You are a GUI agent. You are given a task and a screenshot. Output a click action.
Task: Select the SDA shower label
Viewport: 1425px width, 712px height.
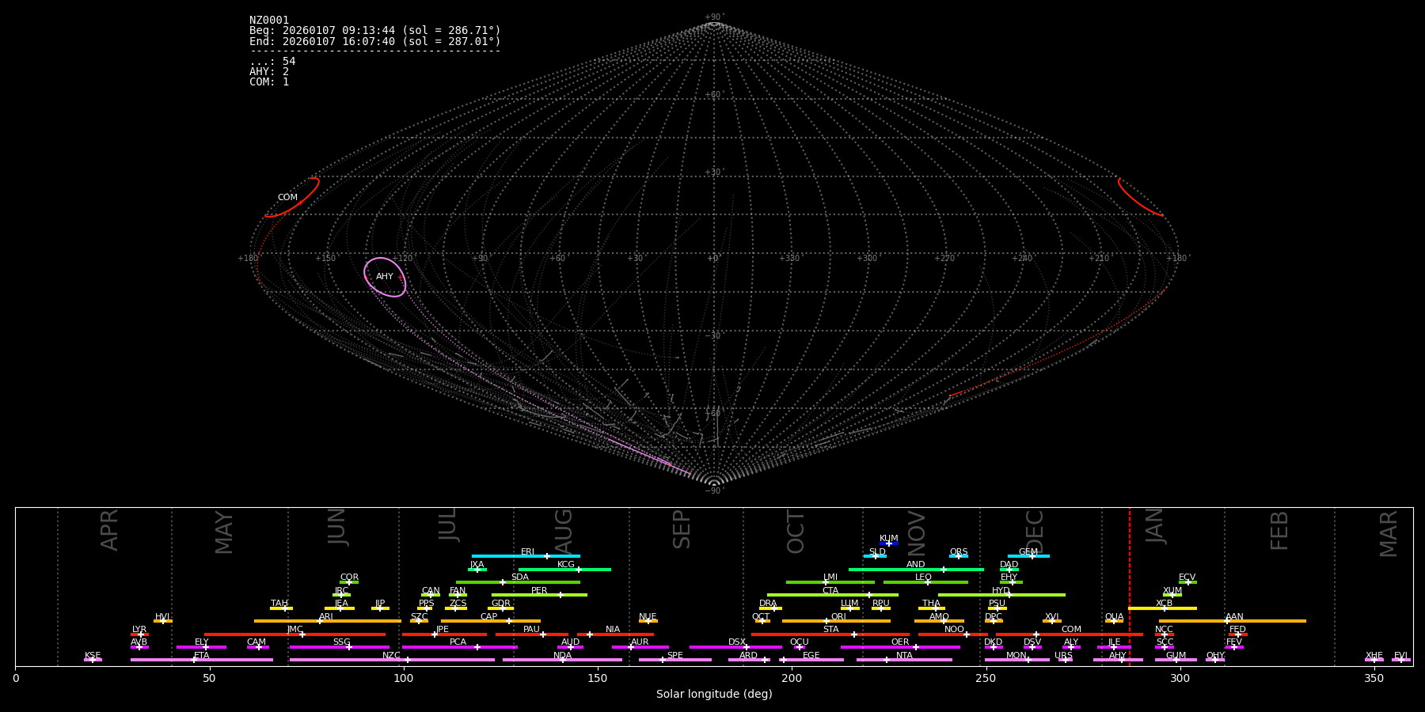519,578
